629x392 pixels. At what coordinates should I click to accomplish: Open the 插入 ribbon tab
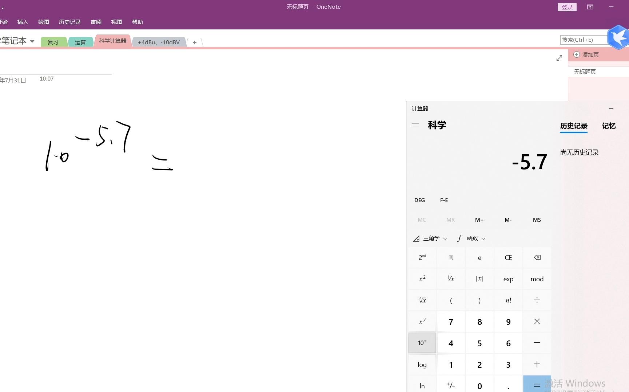click(x=23, y=22)
